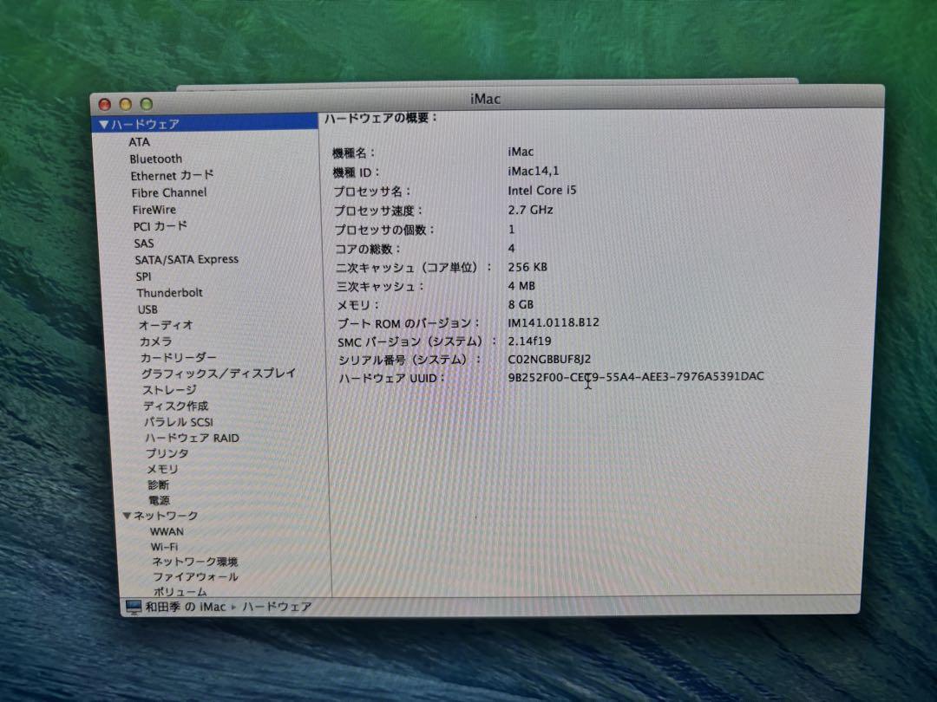937x702 pixels.
Task: Select USB in the sidebar
Action: click(x=147, y=309)
